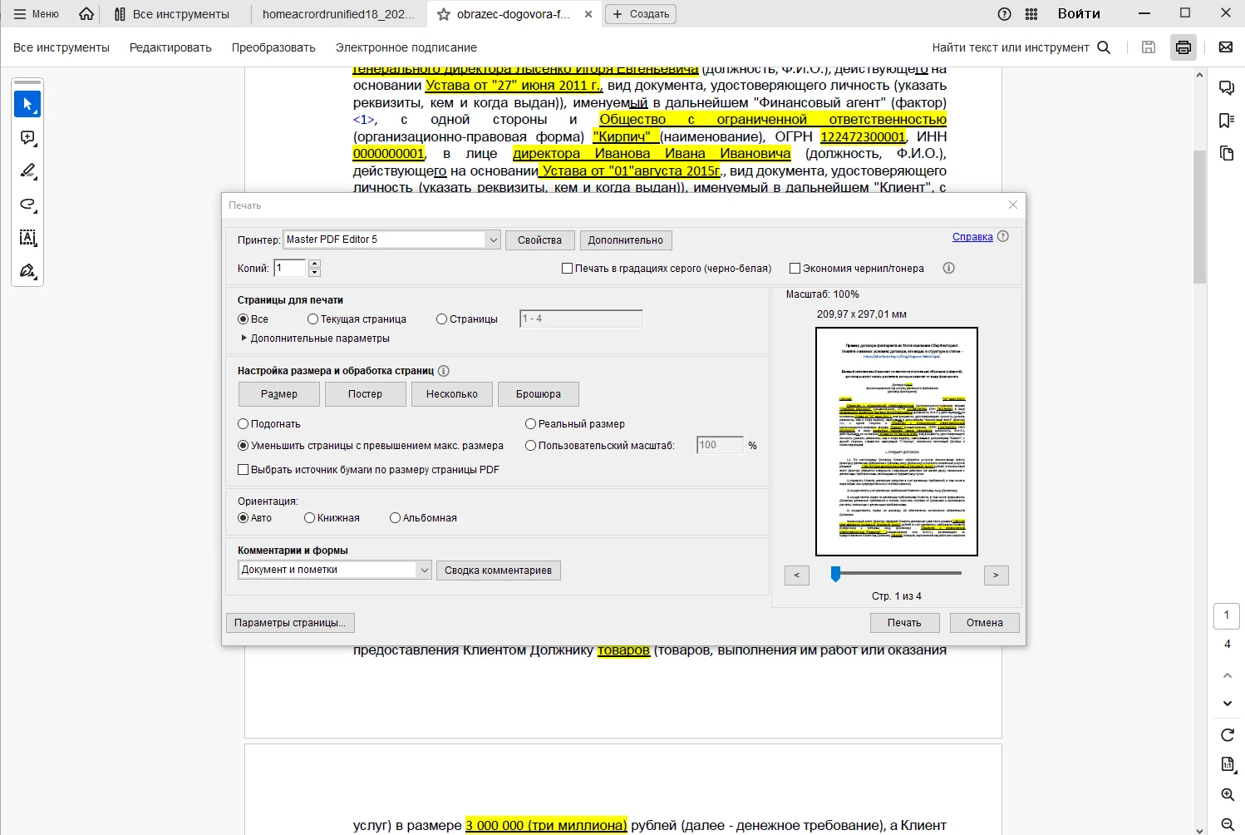
Task: Choose the freehand draw loop tool
Action: (x=27, y=205)
